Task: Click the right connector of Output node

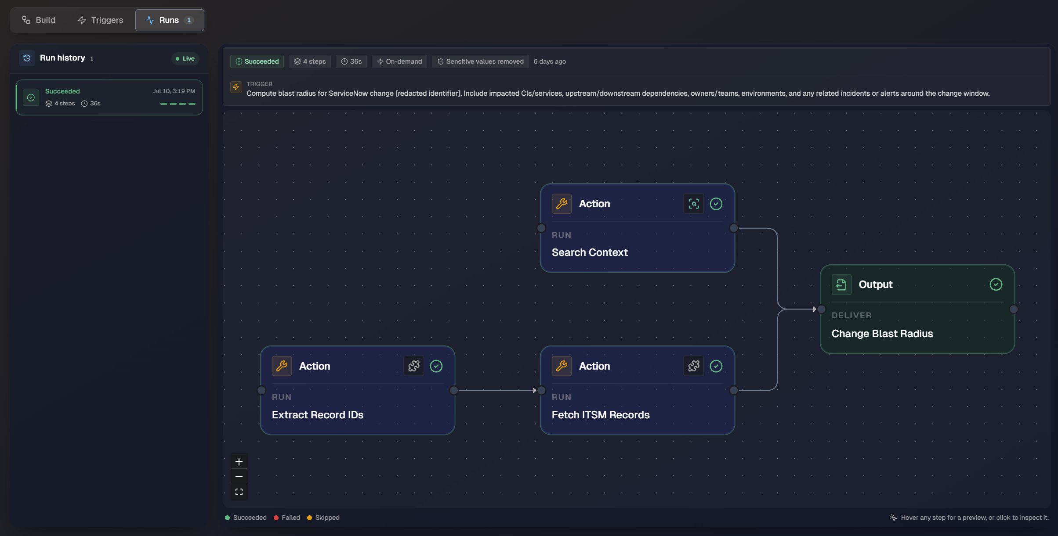Action: point(1014,309)
